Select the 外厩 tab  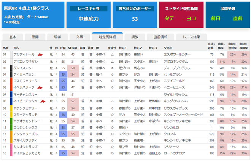[80, 37]
